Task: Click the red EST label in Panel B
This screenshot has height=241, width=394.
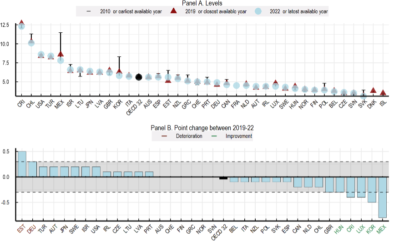Action: (21, 230)
